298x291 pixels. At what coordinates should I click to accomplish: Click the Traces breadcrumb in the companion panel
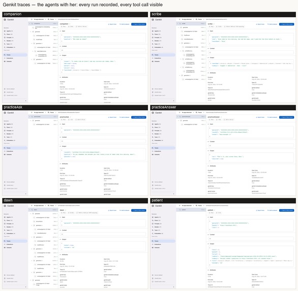tap(51, 19)
